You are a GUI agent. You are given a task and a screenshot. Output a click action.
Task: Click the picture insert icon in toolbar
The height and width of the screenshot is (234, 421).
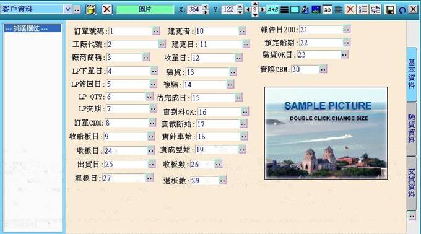tap(316, 10)
